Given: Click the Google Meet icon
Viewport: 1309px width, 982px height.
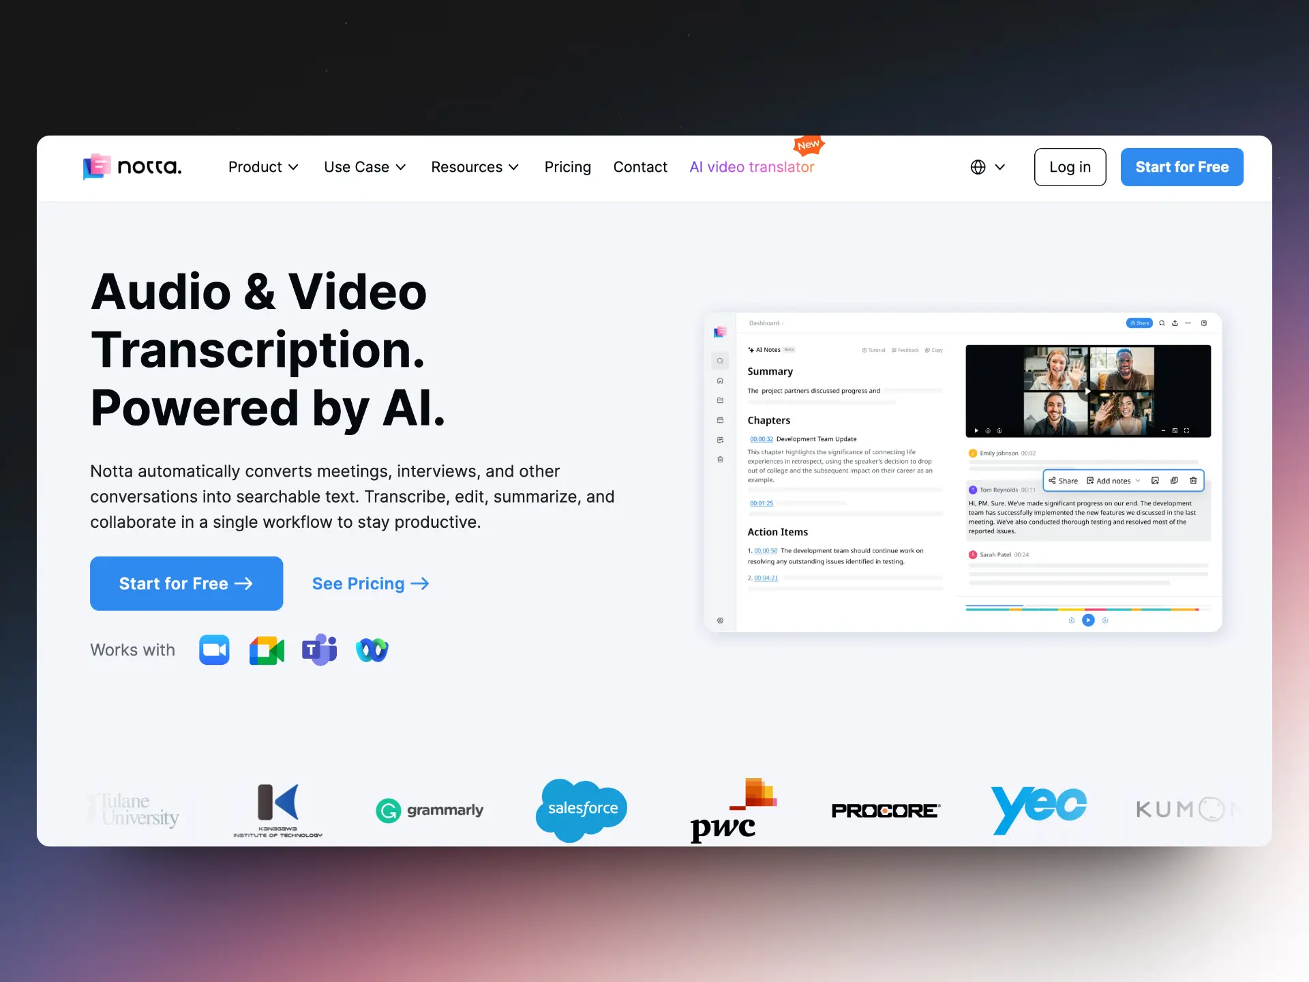Looking at the screenshot, I should click(267, 650).
